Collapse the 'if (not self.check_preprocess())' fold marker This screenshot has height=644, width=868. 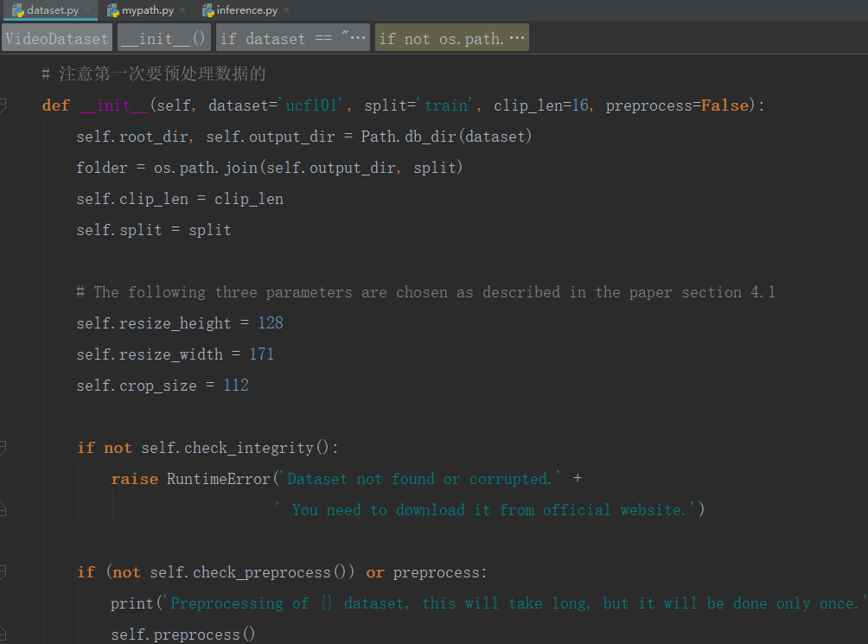point(3,571)
